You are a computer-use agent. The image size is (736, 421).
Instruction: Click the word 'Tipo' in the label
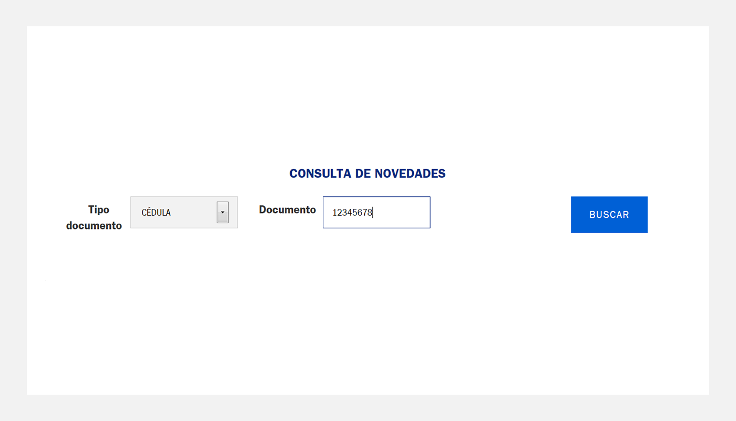(x=99, y=209)
